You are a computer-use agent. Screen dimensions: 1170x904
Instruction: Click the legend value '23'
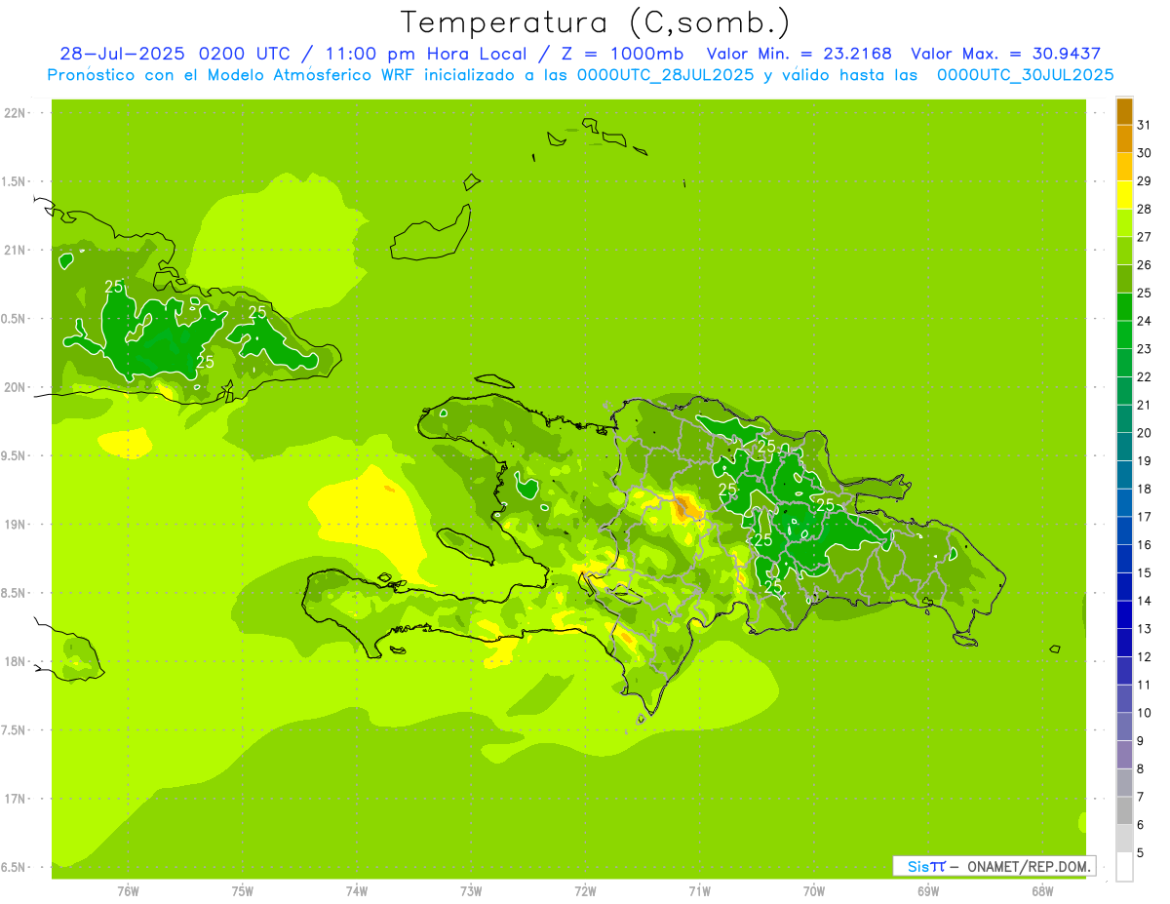coord(1144,349)
